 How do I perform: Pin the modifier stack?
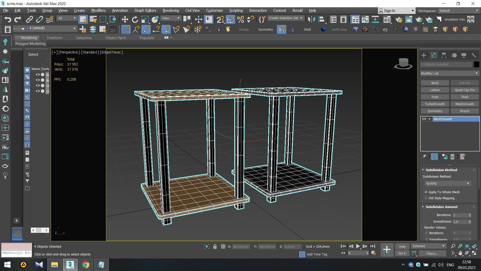point(424,157)
